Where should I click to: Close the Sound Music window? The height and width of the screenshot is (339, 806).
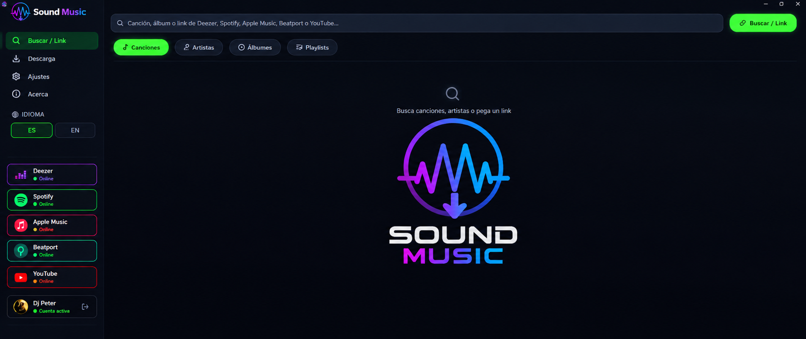point(798,4)
